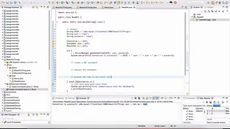This screenshot has width=230, height=129.
Task: Click the Pin Console icon
Action: coord(162,98)
